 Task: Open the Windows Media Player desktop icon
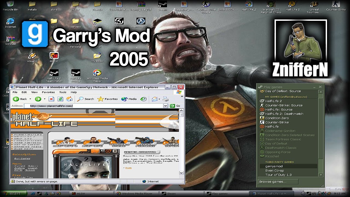[x=97, y=76]
